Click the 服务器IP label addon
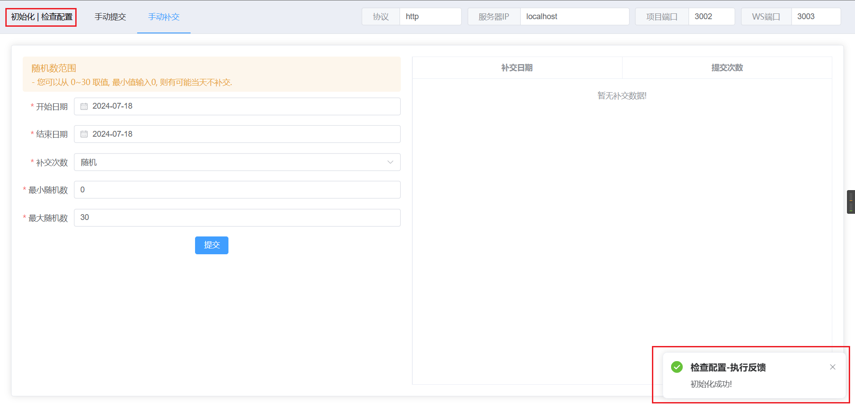Viewport: 855px width, 407px height. pos(494,16)
